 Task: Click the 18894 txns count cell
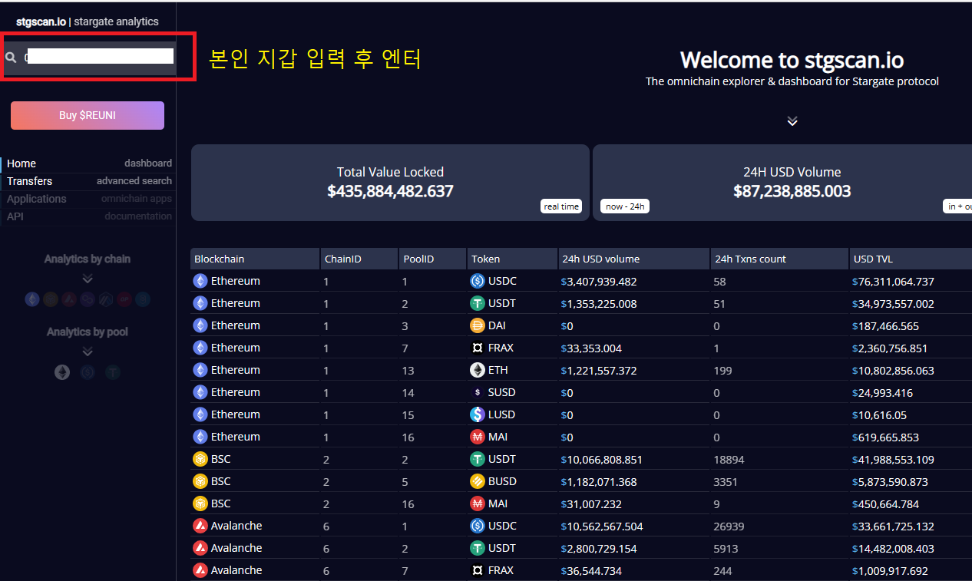[729, 460]
